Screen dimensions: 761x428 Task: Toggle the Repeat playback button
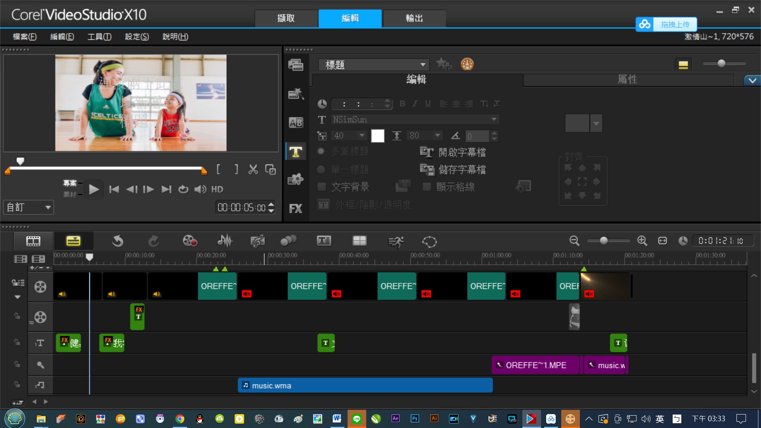[x=183, y=189]
